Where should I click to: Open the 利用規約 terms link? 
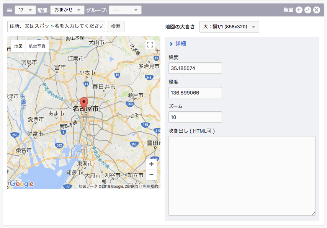coord(150,186)
